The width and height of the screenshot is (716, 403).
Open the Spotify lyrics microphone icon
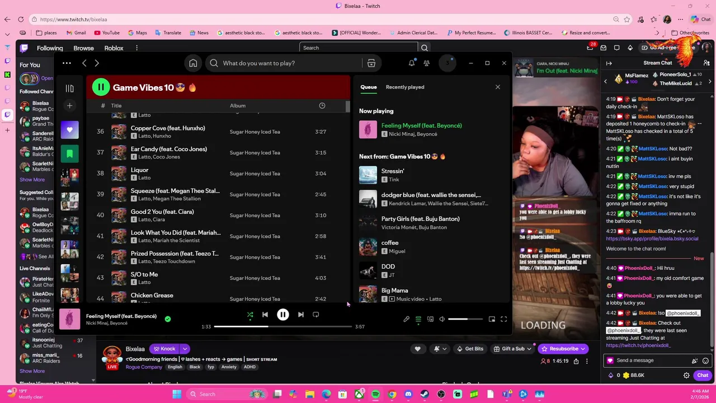click(407, 319)
